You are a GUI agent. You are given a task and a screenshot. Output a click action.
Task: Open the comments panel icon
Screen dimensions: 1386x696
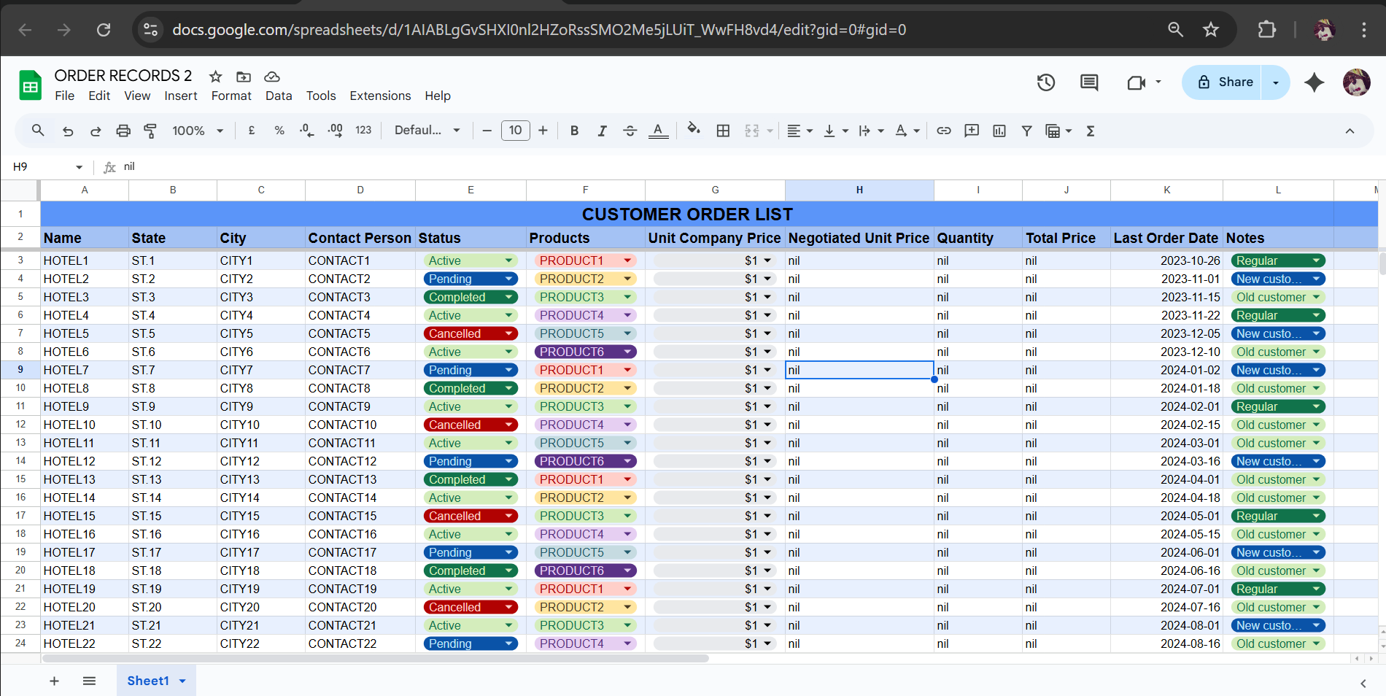click(1088, 82)
